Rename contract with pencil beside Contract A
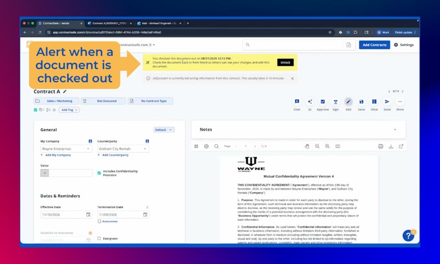Viewport: 440px width, 264px height. point(65,91)
